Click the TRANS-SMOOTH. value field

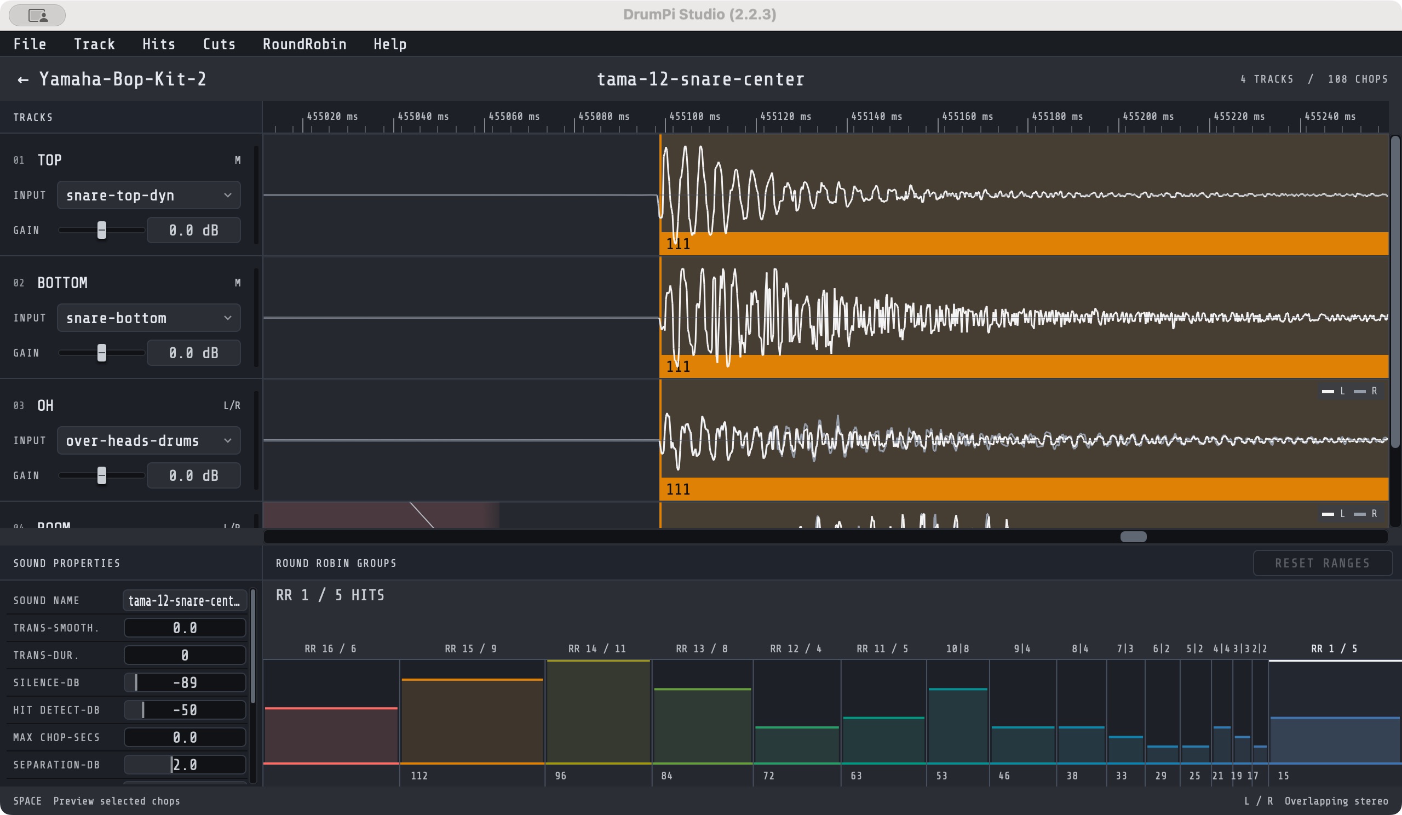pos(185,628)
